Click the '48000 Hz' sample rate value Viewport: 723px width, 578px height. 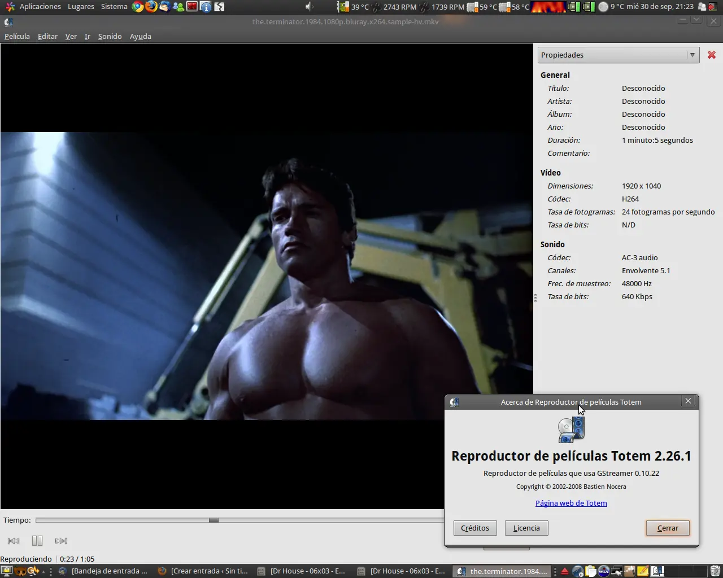point(637,283)
